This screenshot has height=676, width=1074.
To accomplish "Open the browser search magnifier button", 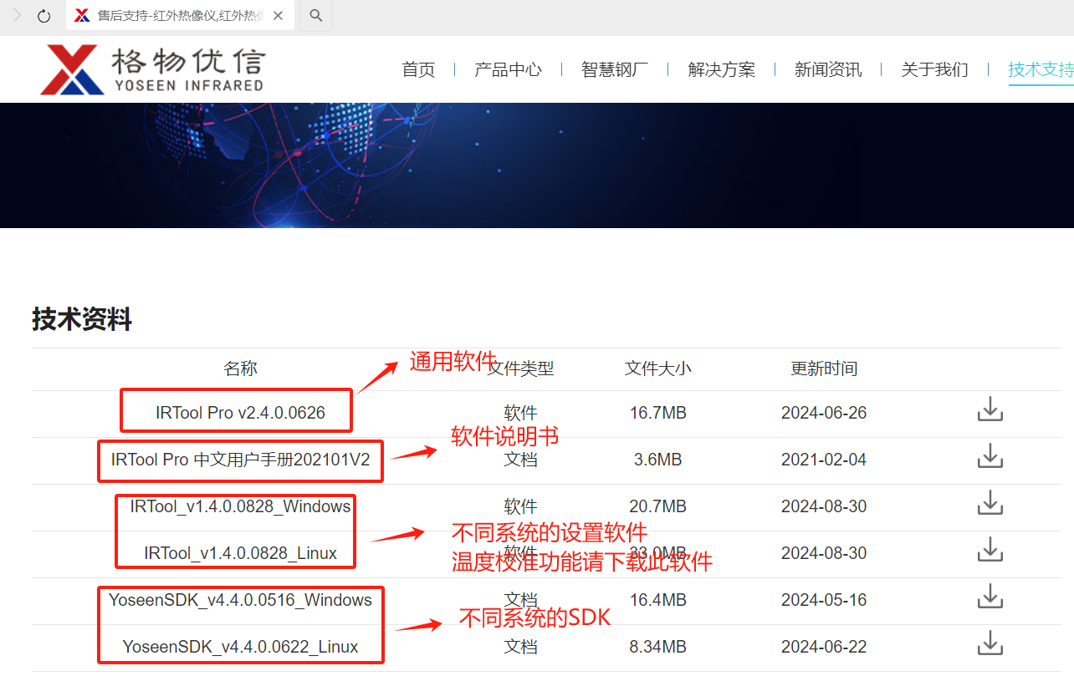I will tap(315, 15).
